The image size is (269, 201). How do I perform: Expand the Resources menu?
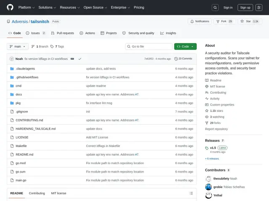[70, 8]
